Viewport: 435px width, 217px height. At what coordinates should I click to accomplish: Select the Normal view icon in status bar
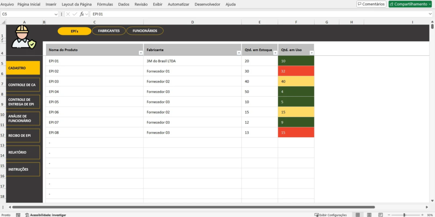(358, 215)
